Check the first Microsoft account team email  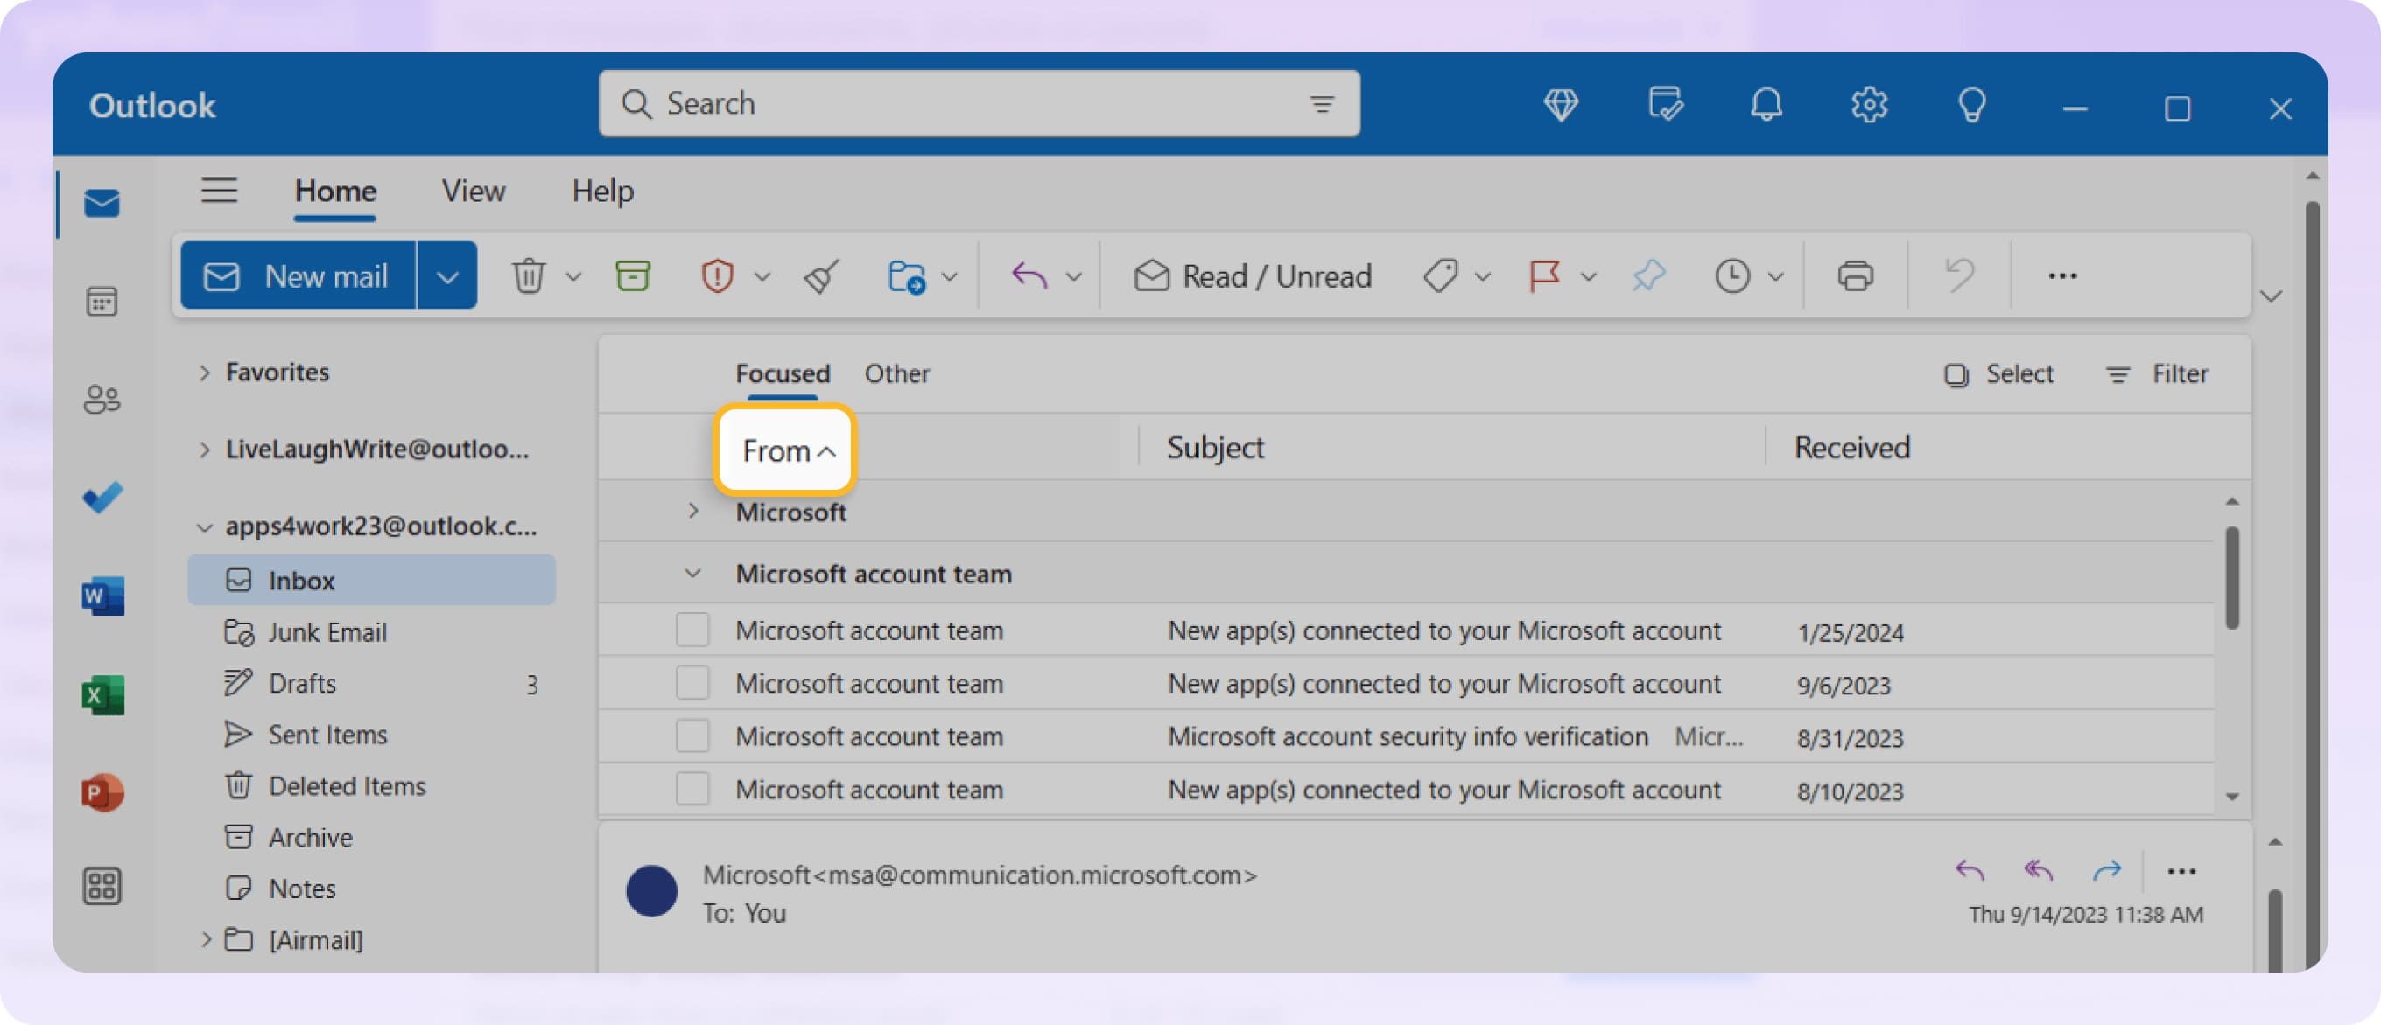click(692, 631)
